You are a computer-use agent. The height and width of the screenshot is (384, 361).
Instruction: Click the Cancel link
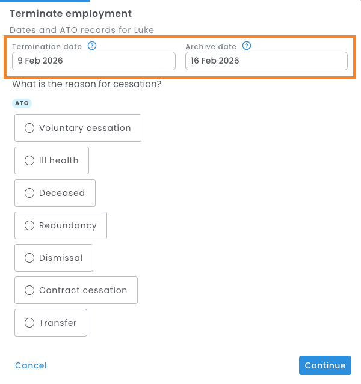(31, 365)
